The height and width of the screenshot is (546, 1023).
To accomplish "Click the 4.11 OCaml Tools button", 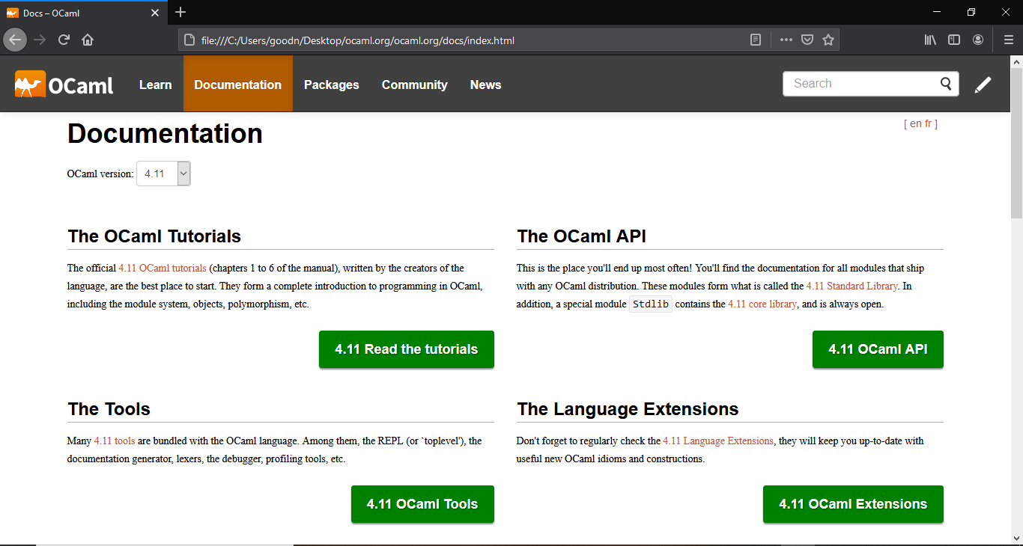I will tap(422, 504).
